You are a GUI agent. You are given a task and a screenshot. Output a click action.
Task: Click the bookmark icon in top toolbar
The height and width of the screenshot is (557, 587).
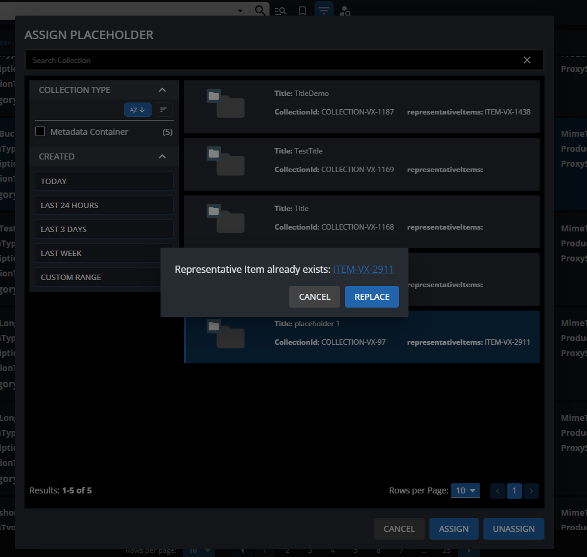click(x=302, y=11)
